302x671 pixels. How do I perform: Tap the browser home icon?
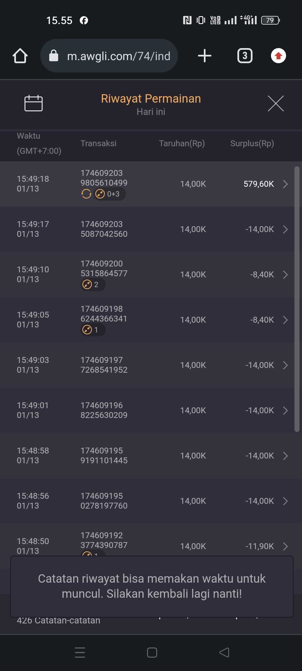pos(20,56)
